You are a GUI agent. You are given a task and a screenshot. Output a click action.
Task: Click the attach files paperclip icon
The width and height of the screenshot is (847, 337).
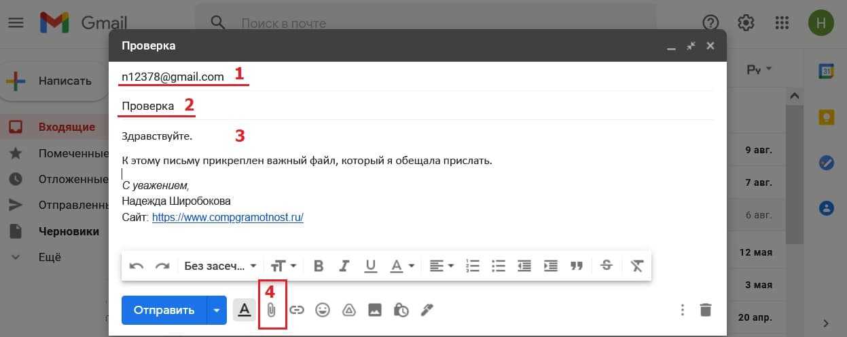[x=270, y=311]
